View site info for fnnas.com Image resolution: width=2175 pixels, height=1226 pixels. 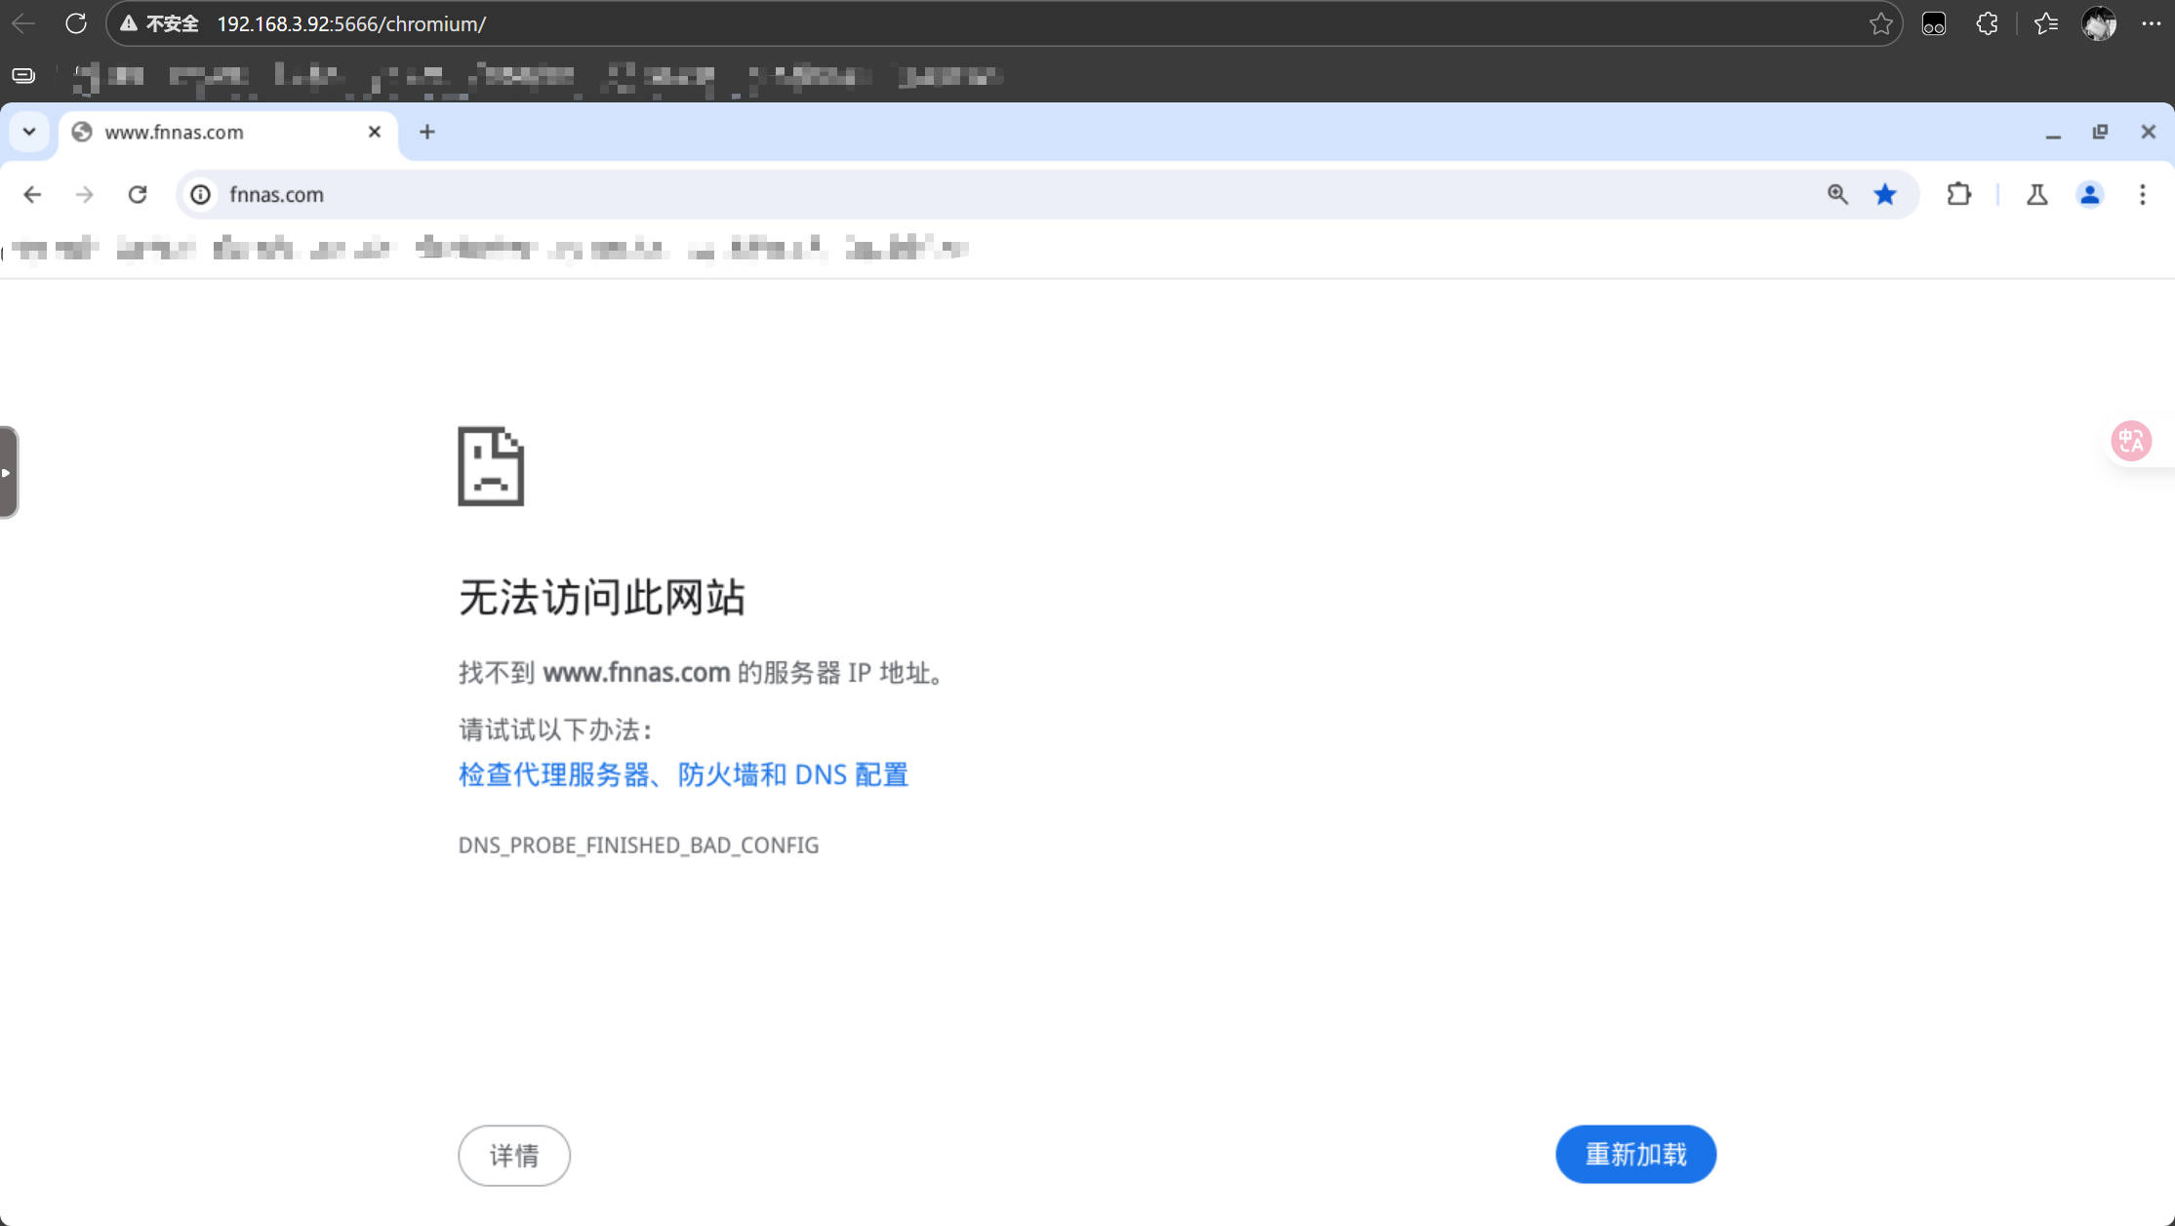(x=200, y=195)
